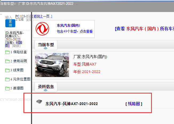
Task: Open folder icon for 2 使用说明
Action: (x=7, y=61)
